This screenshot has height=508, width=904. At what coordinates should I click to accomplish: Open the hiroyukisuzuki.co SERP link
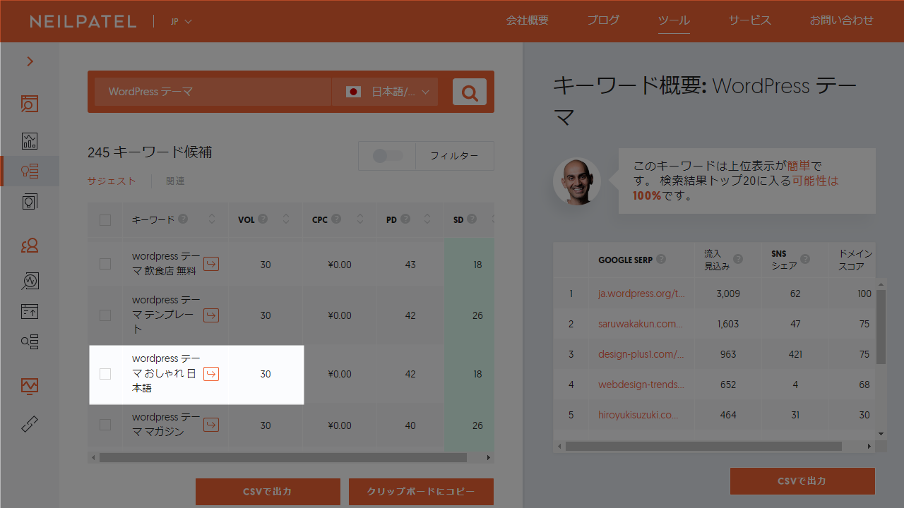tap(638, 415)
